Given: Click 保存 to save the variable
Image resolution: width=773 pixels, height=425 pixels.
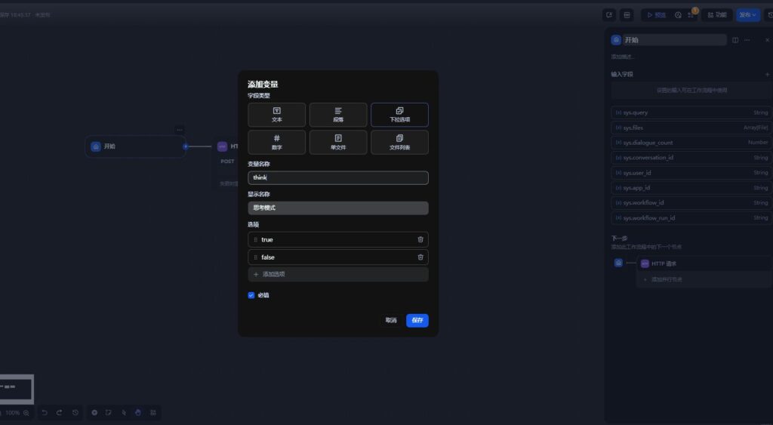Looking at the screenshot, I should point(417,321).
